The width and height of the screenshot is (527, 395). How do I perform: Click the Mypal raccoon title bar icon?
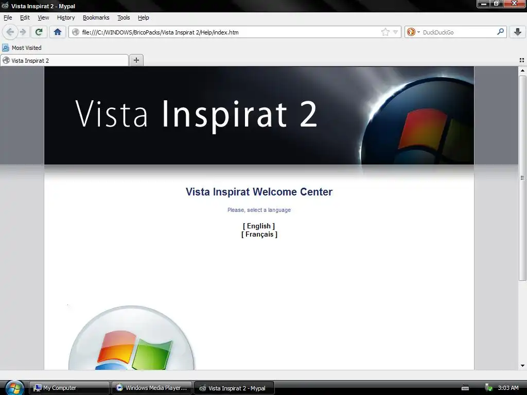[x=5, y=5]
